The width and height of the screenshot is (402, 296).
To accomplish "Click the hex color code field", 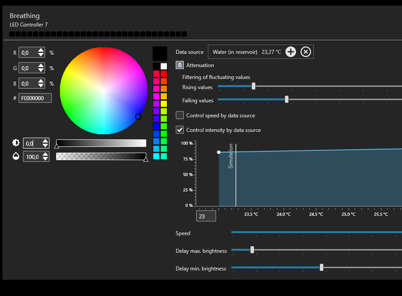I will (35, 98).
